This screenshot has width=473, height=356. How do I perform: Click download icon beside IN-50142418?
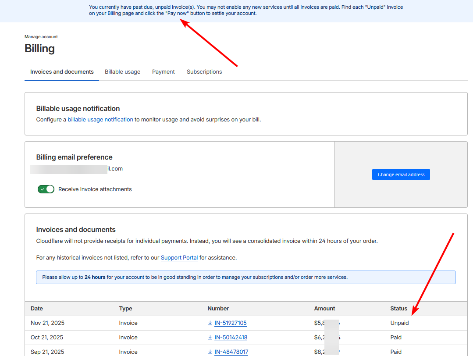click(x=210, y=337)
